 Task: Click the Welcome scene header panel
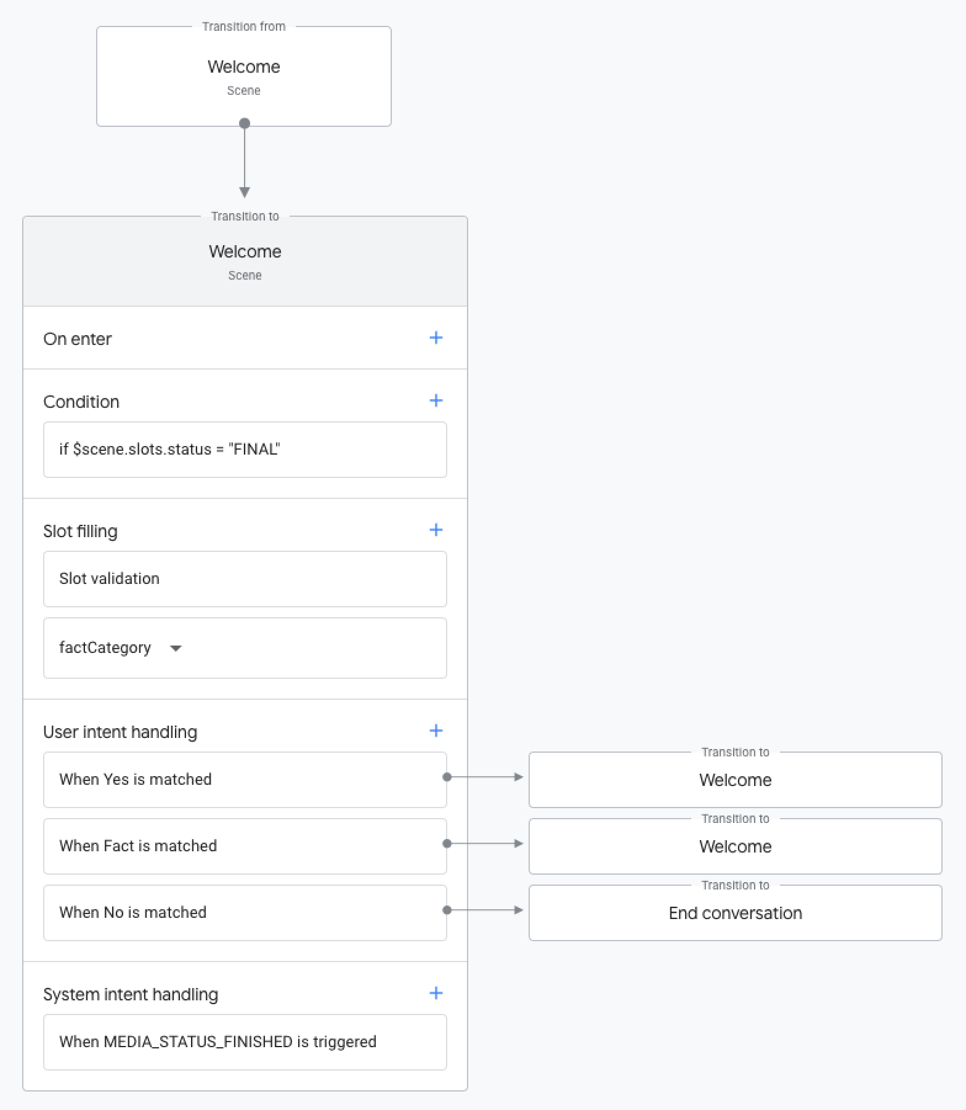245,261
